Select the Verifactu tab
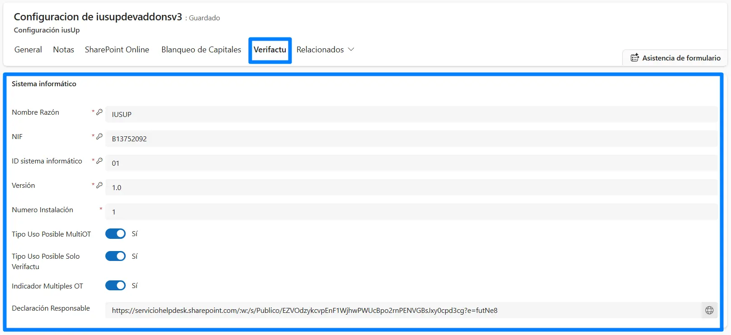 point(269,50)
